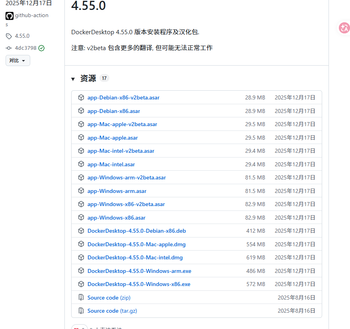The image size is (350, 329).
Task: Click zip file icon for Source code (tar.gz)
Action: coord(81,311)
